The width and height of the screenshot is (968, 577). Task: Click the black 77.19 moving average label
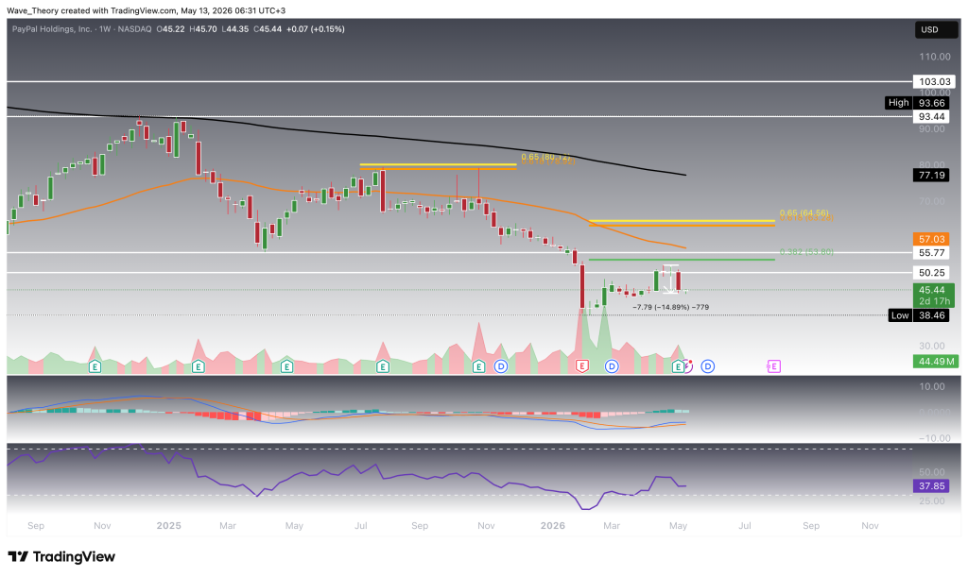coord(931,175)
